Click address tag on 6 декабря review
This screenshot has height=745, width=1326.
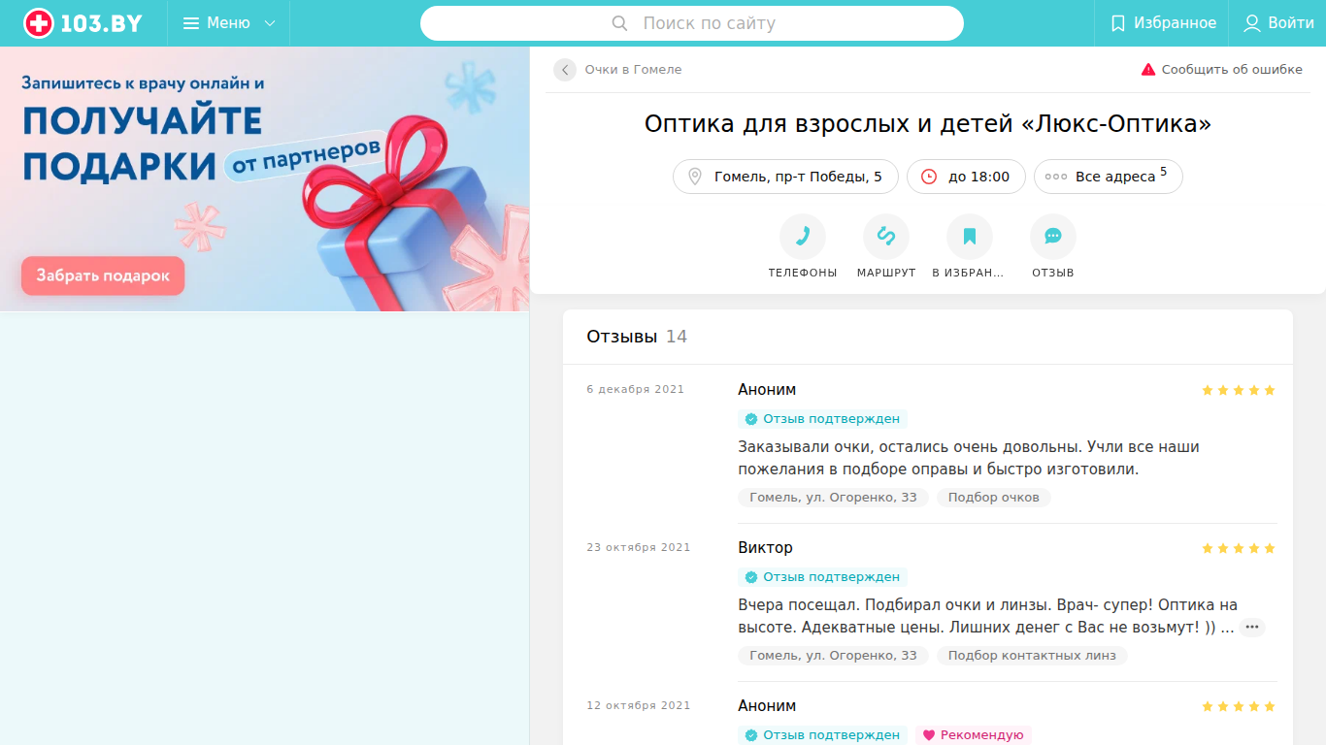click(833, 498)
